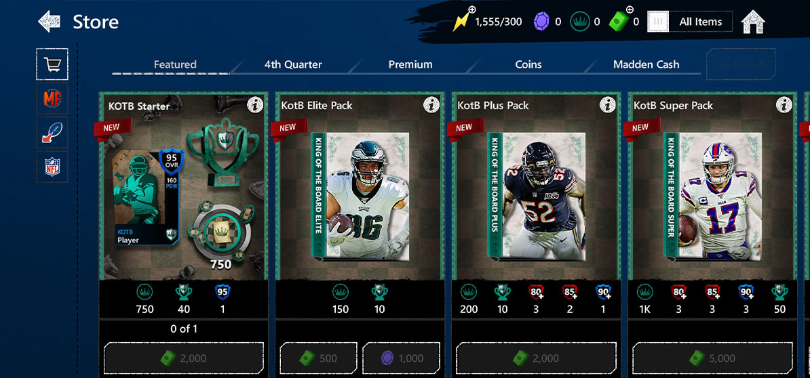This screenshot has width=810, height=378.
Task: Open the Madden Cash tab
Action: click(x=647, y=64)
